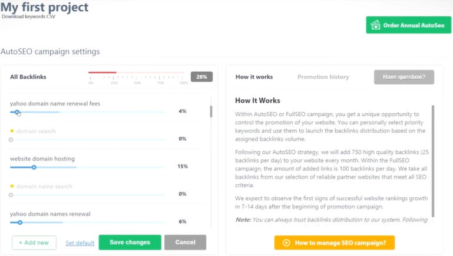Switch to the How it works tab
453x256 pixels.
(x=254, y=77)
